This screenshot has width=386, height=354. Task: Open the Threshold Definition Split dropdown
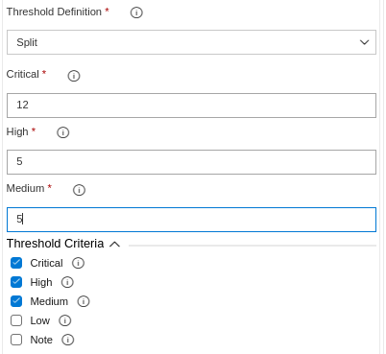[191, 42]
